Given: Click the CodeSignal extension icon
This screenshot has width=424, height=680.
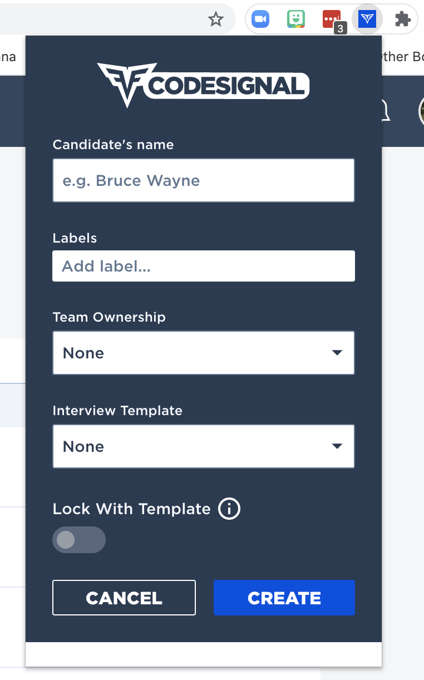Looking at the screenshot, I should (367, 19).
